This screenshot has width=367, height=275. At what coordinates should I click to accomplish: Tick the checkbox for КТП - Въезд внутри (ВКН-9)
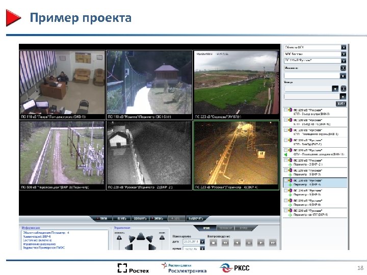(285, 109)
